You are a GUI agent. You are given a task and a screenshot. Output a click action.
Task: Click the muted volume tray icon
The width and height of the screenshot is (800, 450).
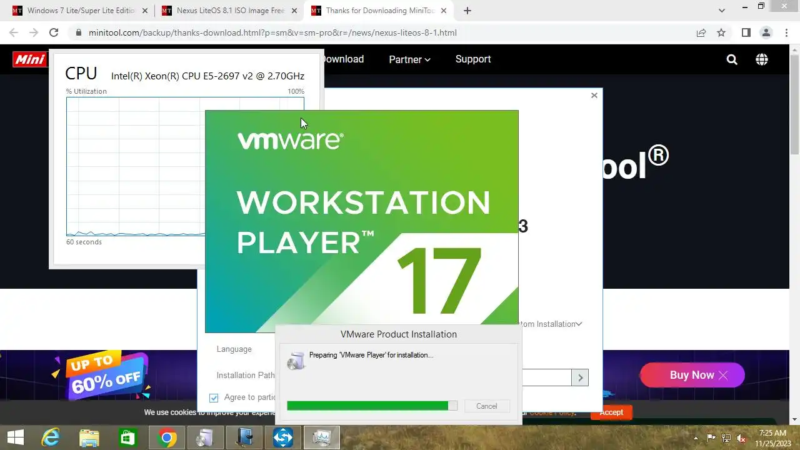pos(741,438)
